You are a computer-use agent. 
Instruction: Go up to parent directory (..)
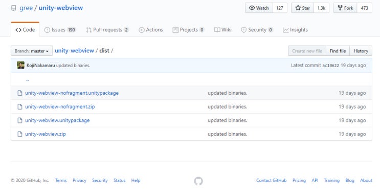(28, 80)
